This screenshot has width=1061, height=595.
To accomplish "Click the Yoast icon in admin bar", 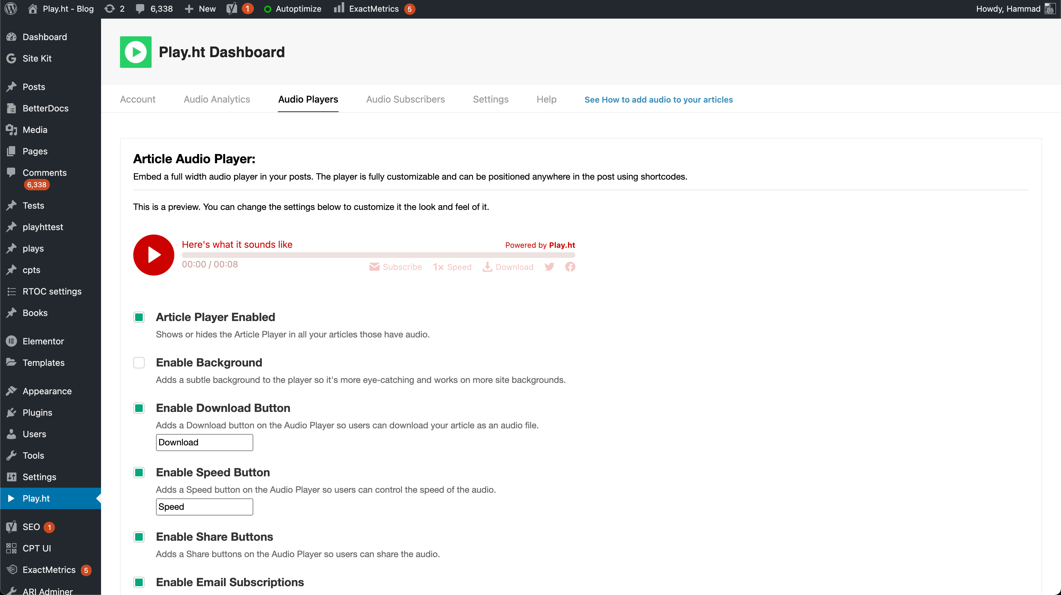I will [x=232, y=9].
